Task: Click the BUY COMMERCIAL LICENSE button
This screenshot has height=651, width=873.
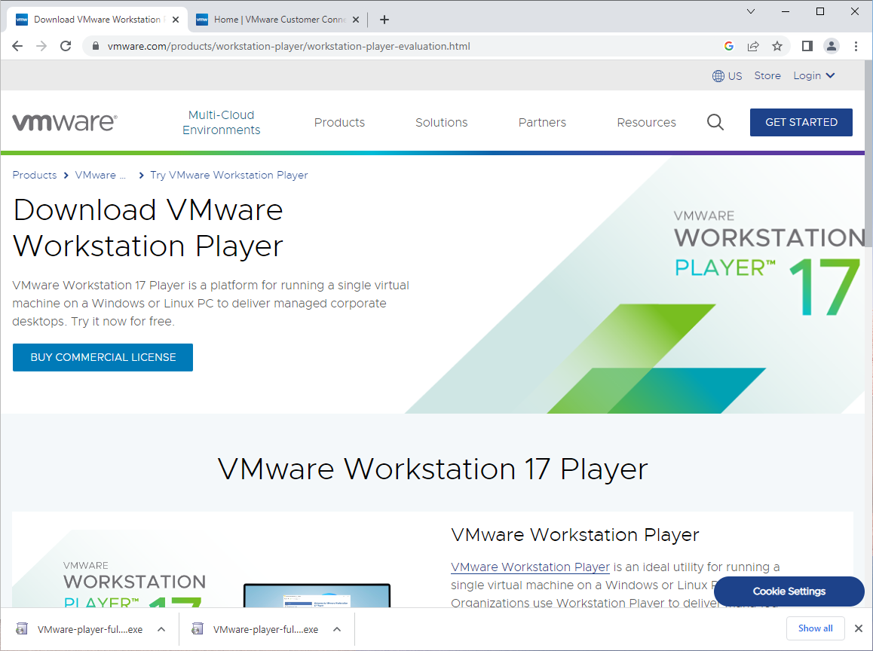Action: coord(103,357)
